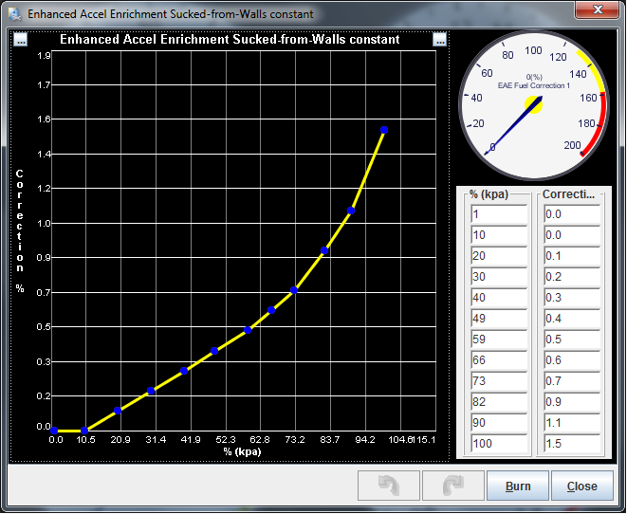
Task: Click the redo arrow button
Action: tap(452, 486)
